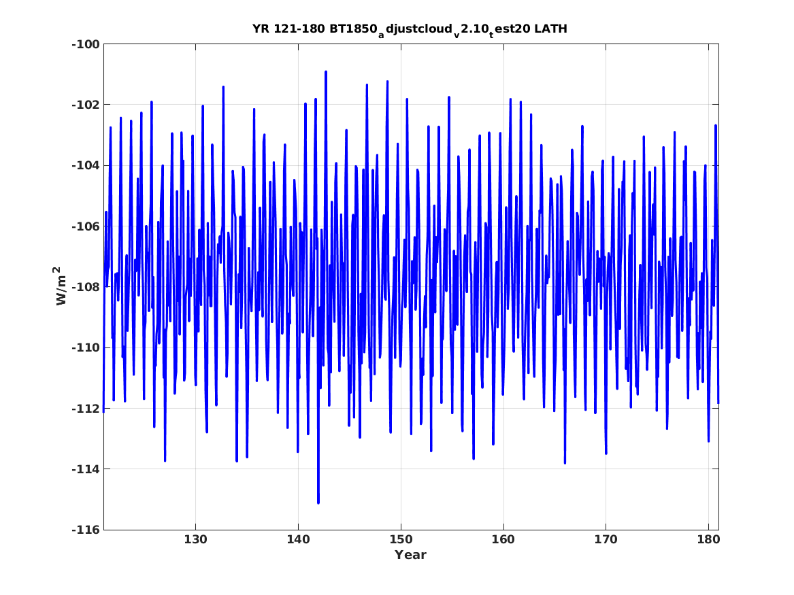Click y-axis tick label -110
Viewport: 794px width, 595px height.
[86, 348]
